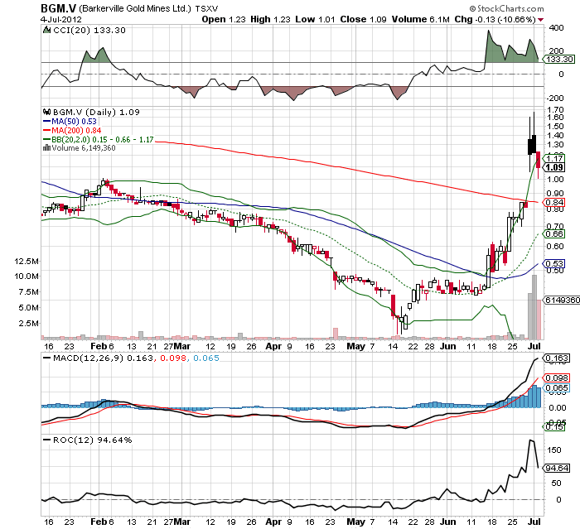Click the 2.5M volume scale label

pyautogui.click(x=30, y=323)
